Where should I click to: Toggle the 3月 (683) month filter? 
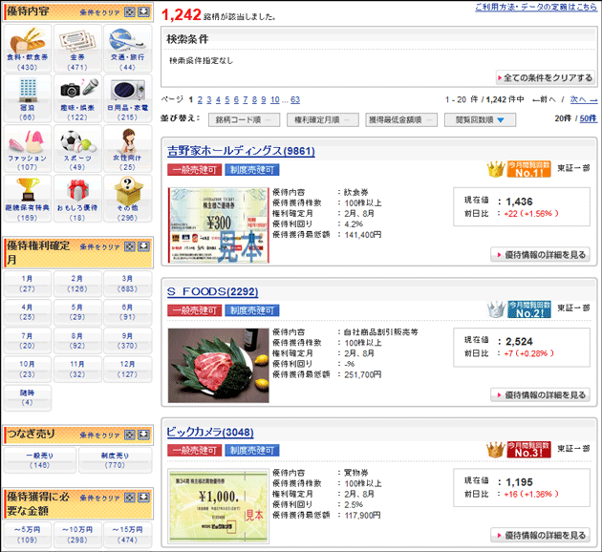pos(127,284)
